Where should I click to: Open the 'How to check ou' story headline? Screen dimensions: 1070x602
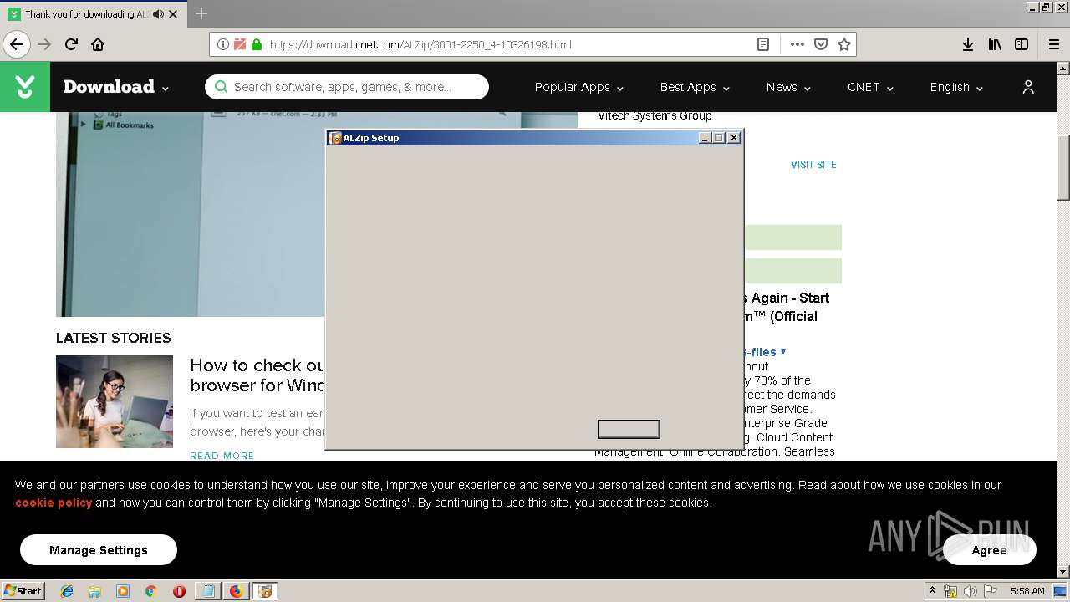(257, 375)
